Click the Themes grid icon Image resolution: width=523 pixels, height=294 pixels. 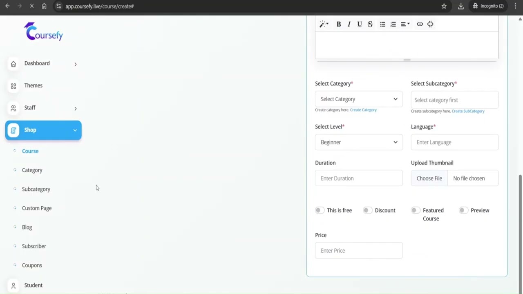[x=13, y=86]
